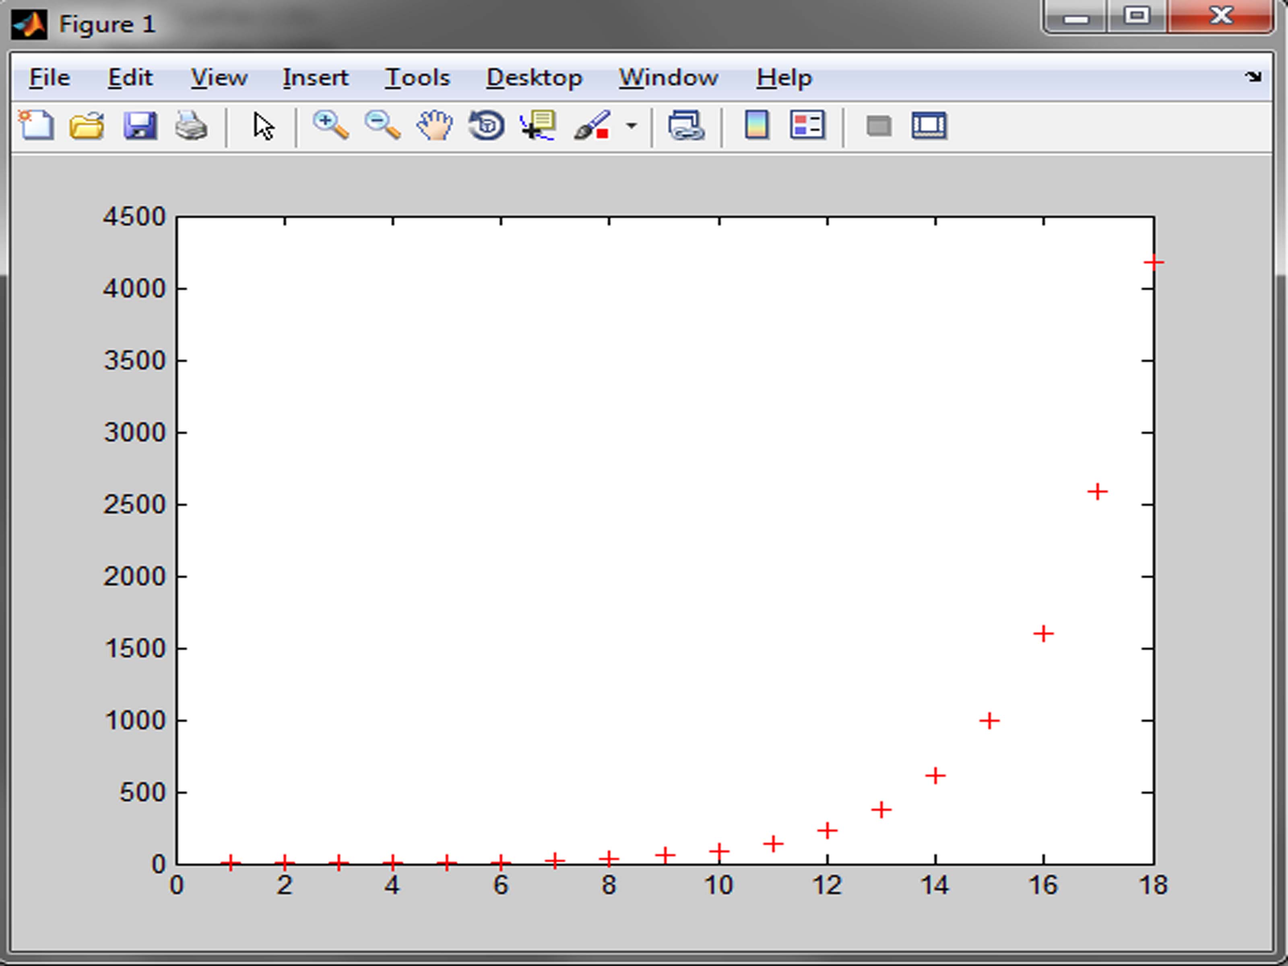Viewport: 1288px width, 966px height.
Task: Insert Legend using toolbar icon
Action: tap(807, 125)
